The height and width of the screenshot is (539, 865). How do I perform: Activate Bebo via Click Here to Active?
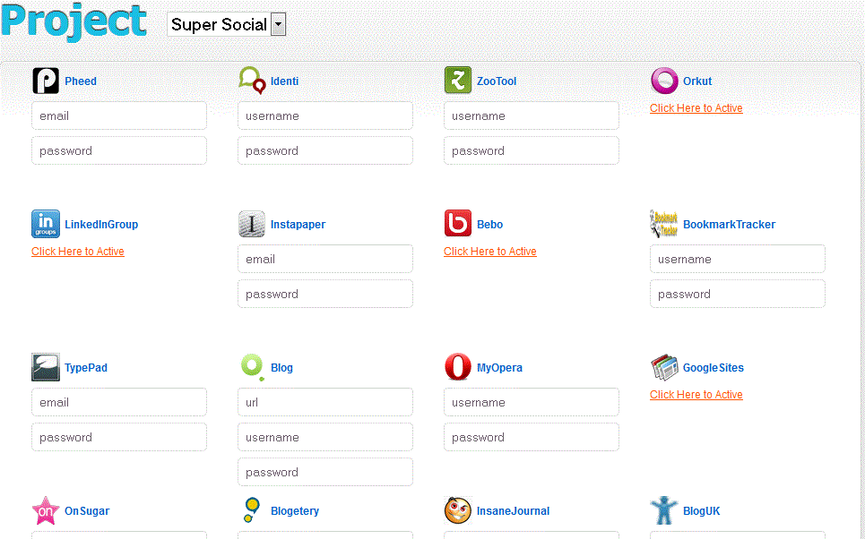point(490,252)
